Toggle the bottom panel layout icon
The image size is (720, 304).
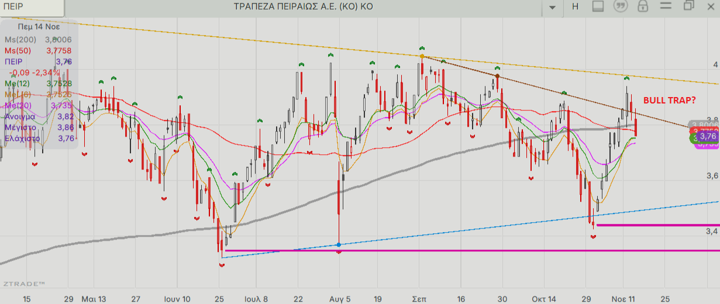coord(597,6)
